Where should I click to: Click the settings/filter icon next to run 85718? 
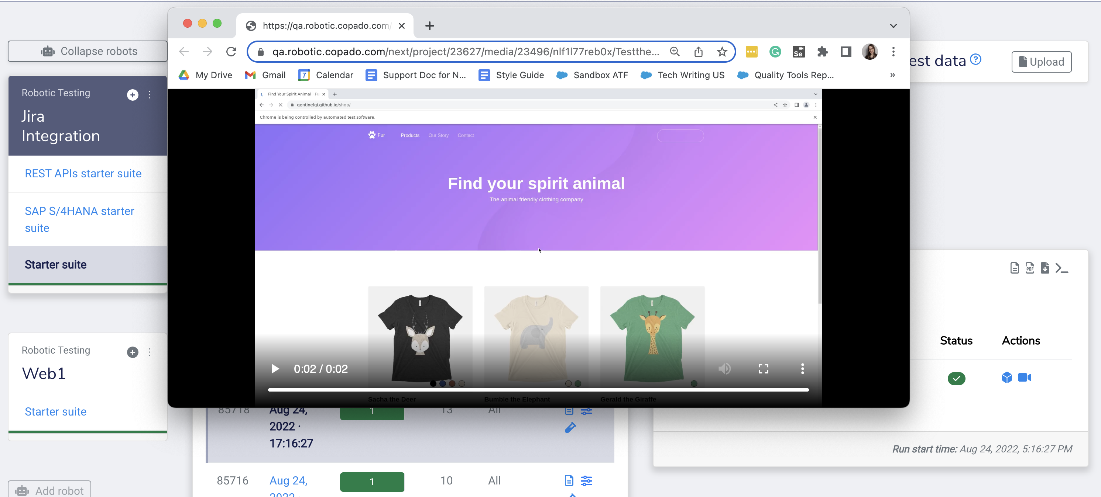tap(586, 411)
